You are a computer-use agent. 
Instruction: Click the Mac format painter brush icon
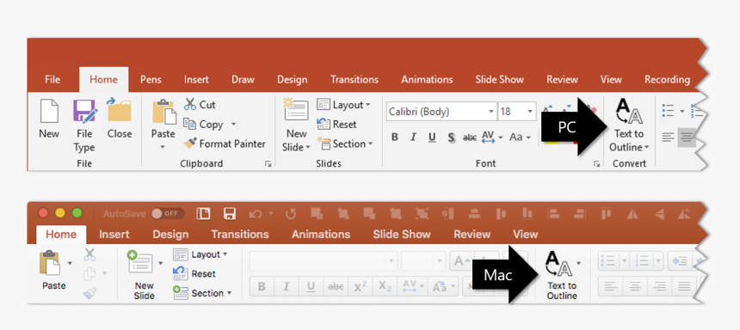pyautogui.click(x=89, y=294)
